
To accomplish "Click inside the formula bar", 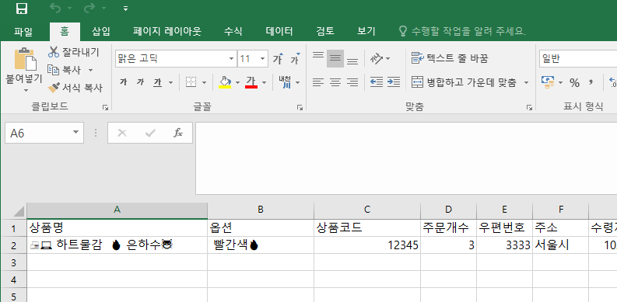I will [406, 158].
